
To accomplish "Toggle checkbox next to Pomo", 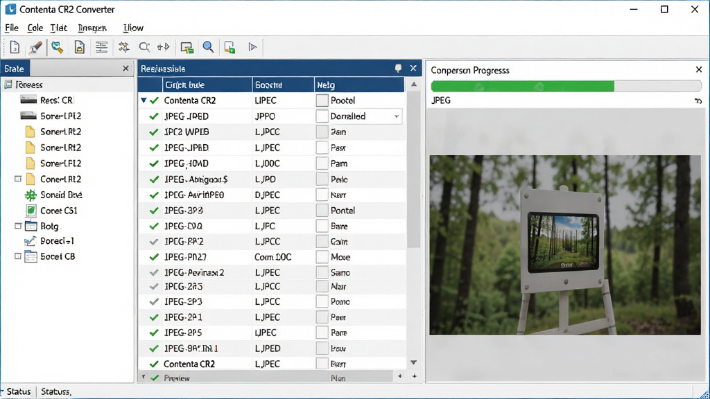I will point(322,302).
